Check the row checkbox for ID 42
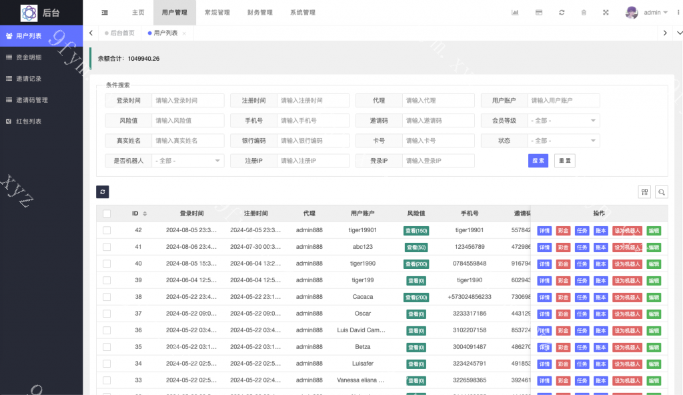The height and width of the screenshot is (395, 683). coord(107,230)
